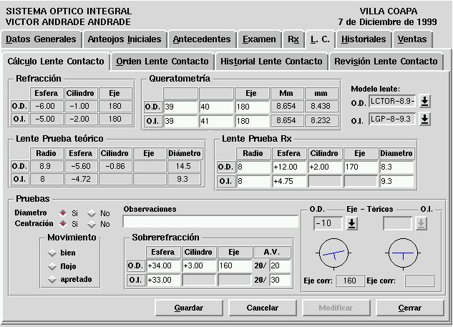453x327 pixels.
Task: Select Si for Diametro
Action: pos(64,213)
